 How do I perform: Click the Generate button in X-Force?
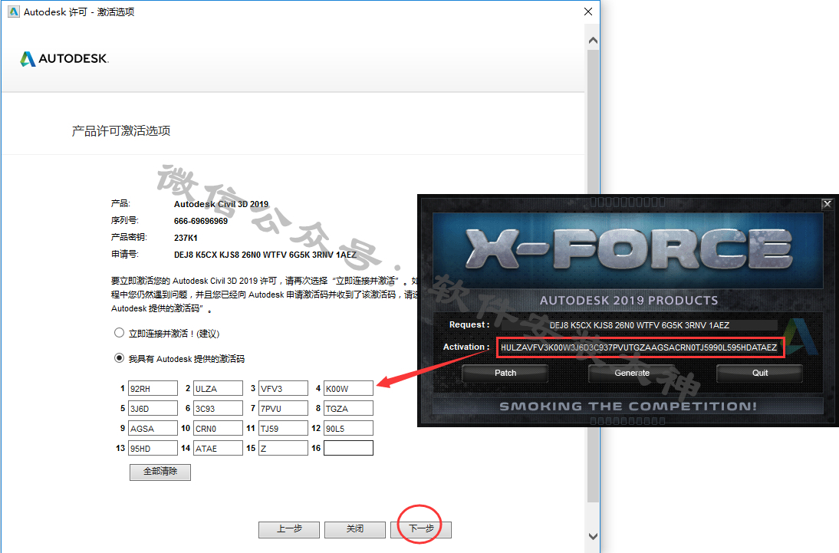pyautogui.click(x=632, y=373)
